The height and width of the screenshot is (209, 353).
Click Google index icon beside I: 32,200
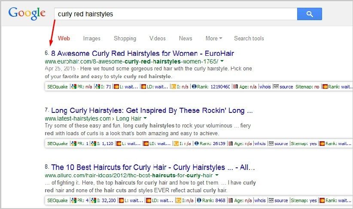94,200
